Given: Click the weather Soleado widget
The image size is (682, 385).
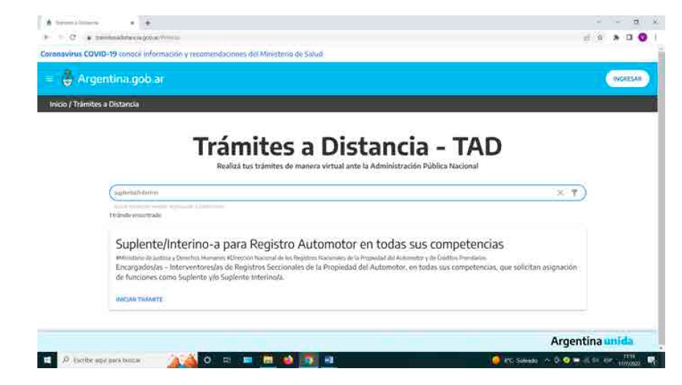Looking at the screenshot, I should (x=514, y=360).
